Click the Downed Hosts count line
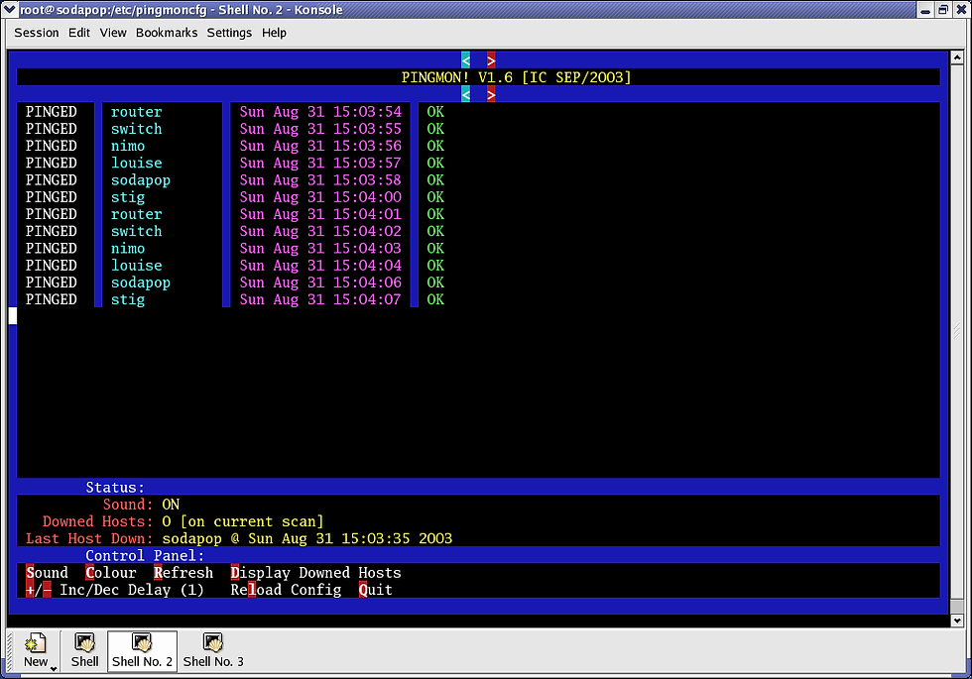Viewport: 972px width, 679px height. pyautogui.click(x=182, y=521)
